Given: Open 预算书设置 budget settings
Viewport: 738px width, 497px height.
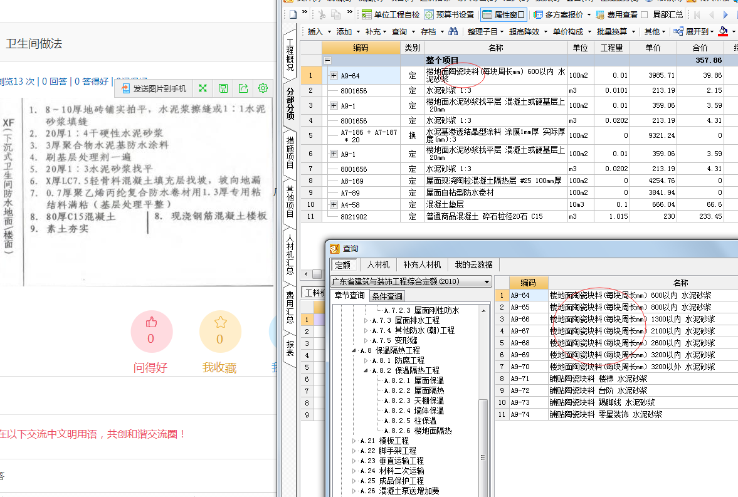Looking at the screenshot, I should click(x=450, y=14).
